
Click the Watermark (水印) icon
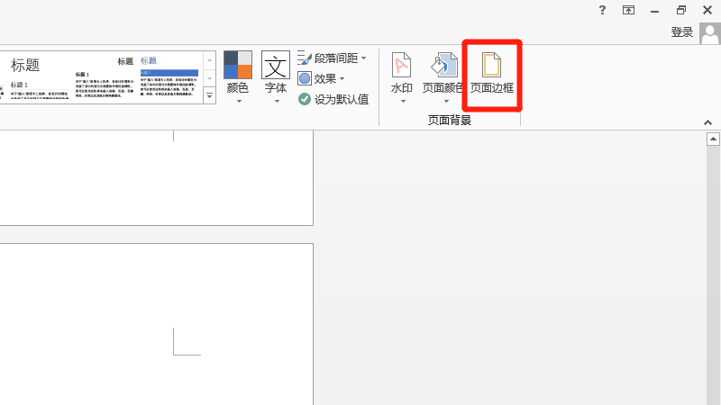pos(401,67)
